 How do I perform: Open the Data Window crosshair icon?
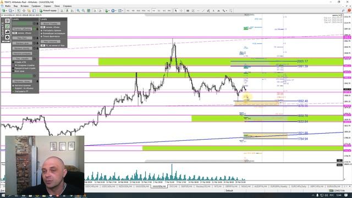[x=24, y=10]
